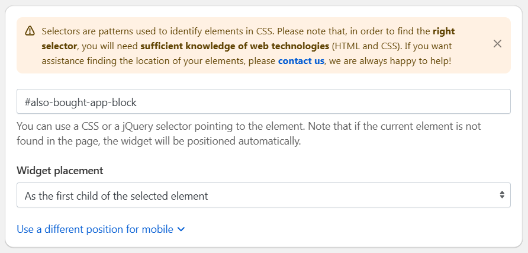The width and height of the screenshot is (528, 253).
Task: Click the bold 'right selector' text
Action: tap(248, 39)
